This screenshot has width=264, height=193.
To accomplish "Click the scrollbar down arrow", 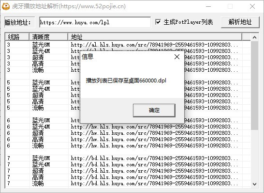I will coord(254,184).
